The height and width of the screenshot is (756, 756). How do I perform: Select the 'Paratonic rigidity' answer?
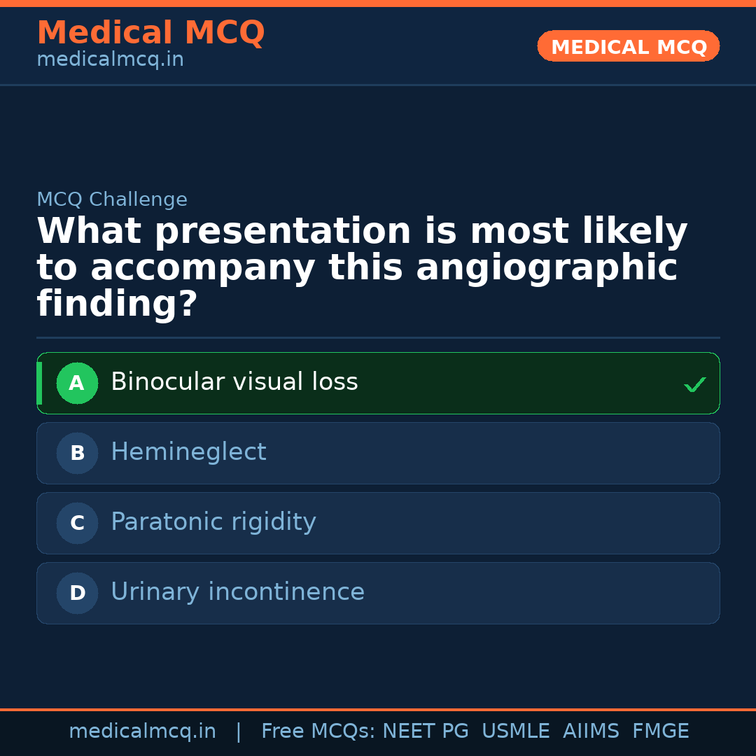[x=213, y=522]
